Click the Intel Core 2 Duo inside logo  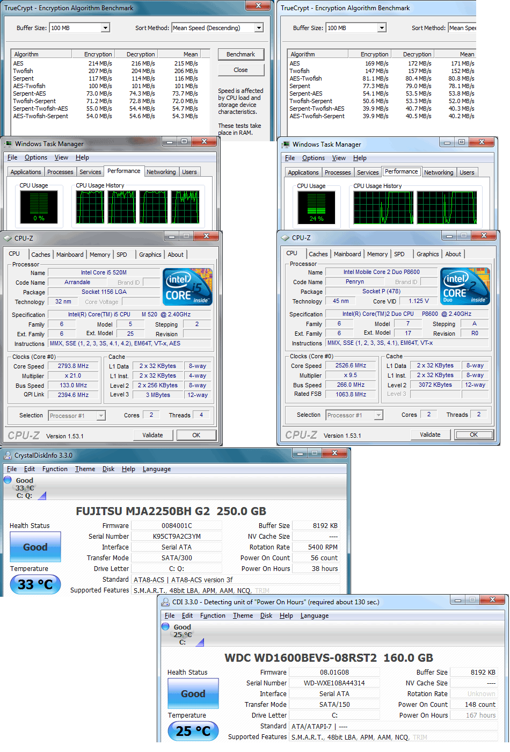point(465,287)
